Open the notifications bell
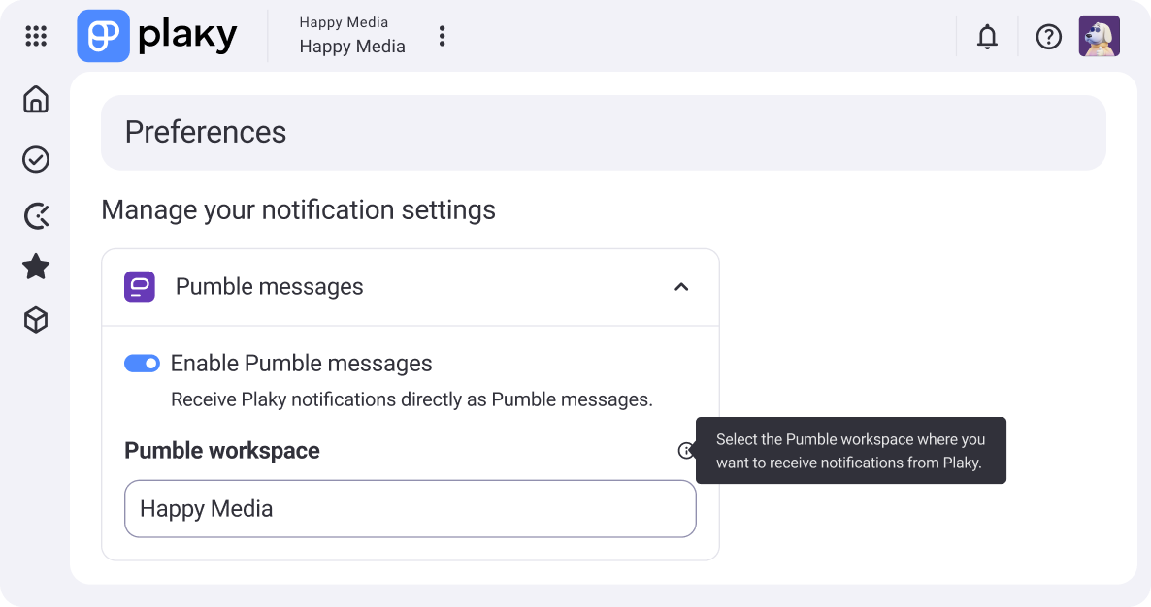1151x607 pixels. pos(987,36)
